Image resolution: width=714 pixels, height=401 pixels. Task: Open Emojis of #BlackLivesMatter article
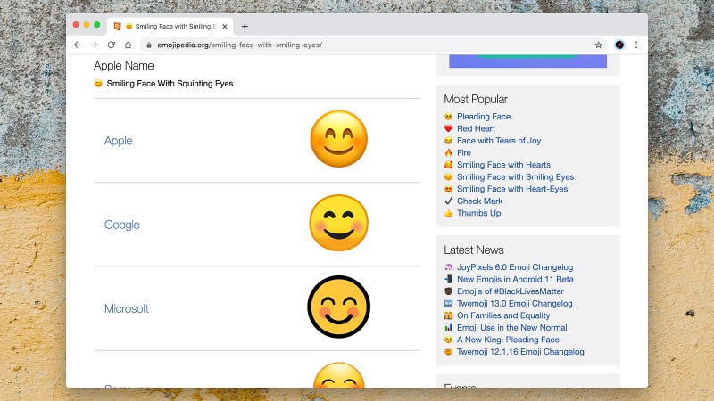[510, 291]
